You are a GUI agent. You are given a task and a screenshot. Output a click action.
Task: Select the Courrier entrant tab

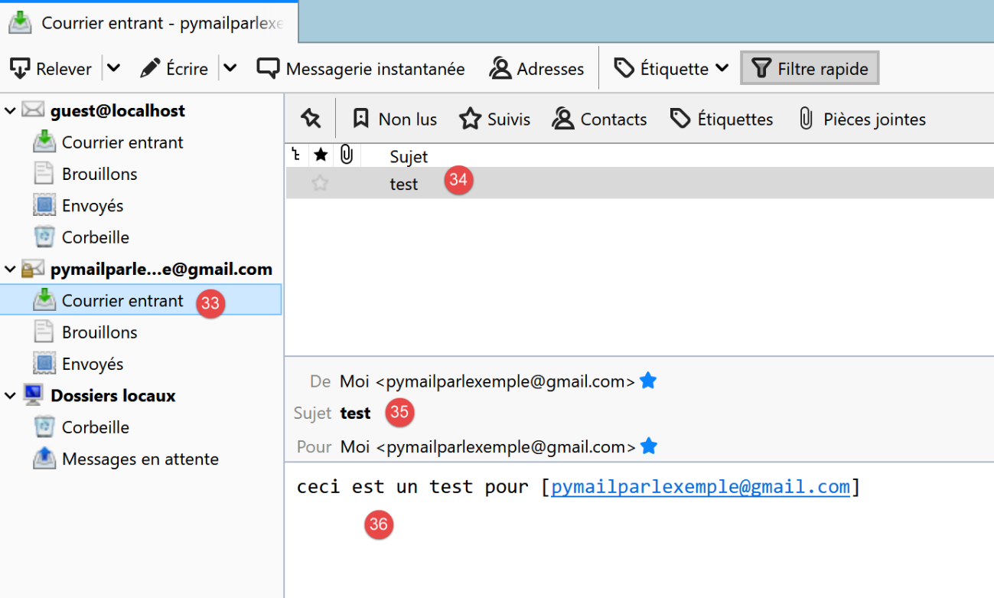coord(149,23)
